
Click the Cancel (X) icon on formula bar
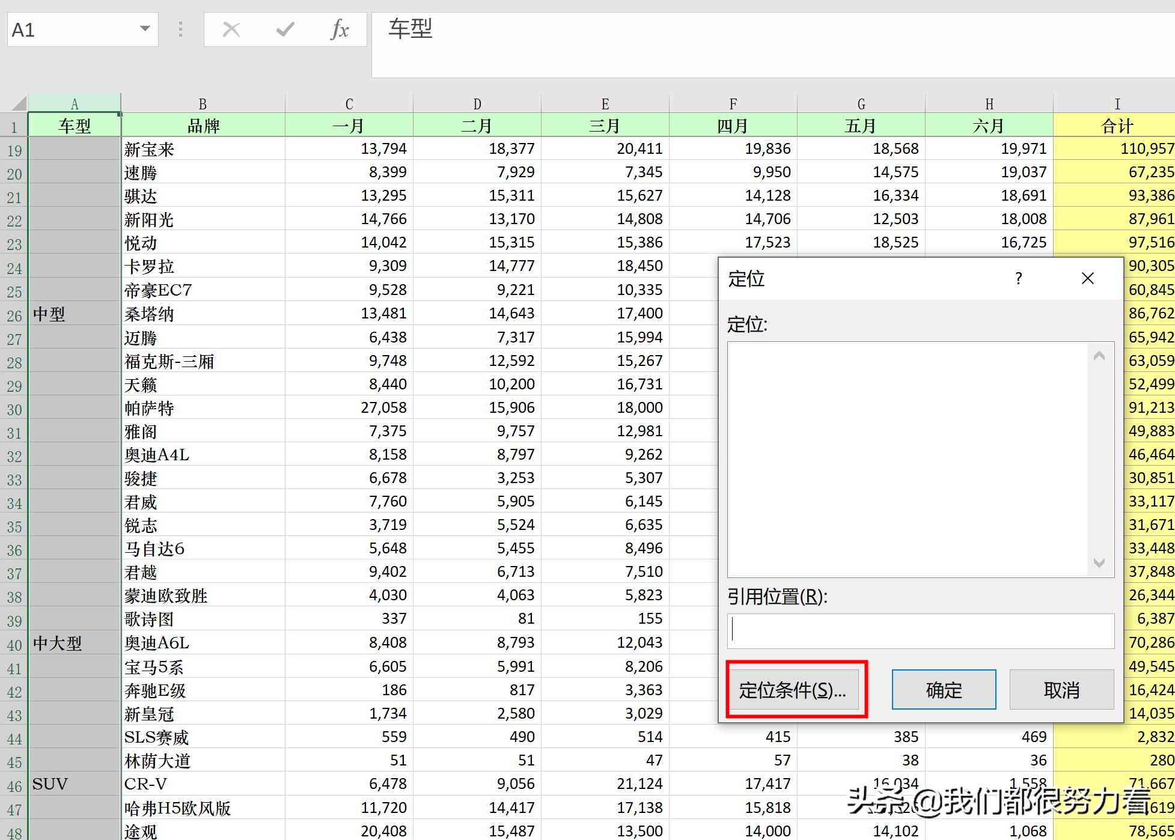pyautogui.click(x=231, y=29)
